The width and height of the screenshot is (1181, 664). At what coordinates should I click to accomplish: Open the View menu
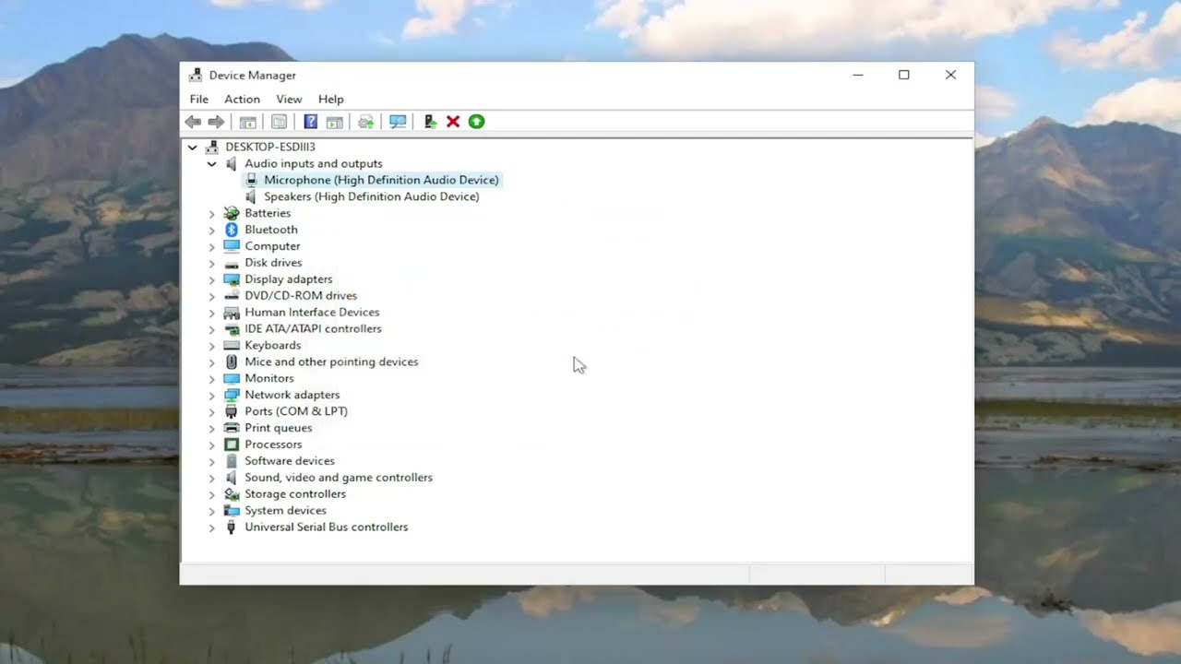[289, 100]
